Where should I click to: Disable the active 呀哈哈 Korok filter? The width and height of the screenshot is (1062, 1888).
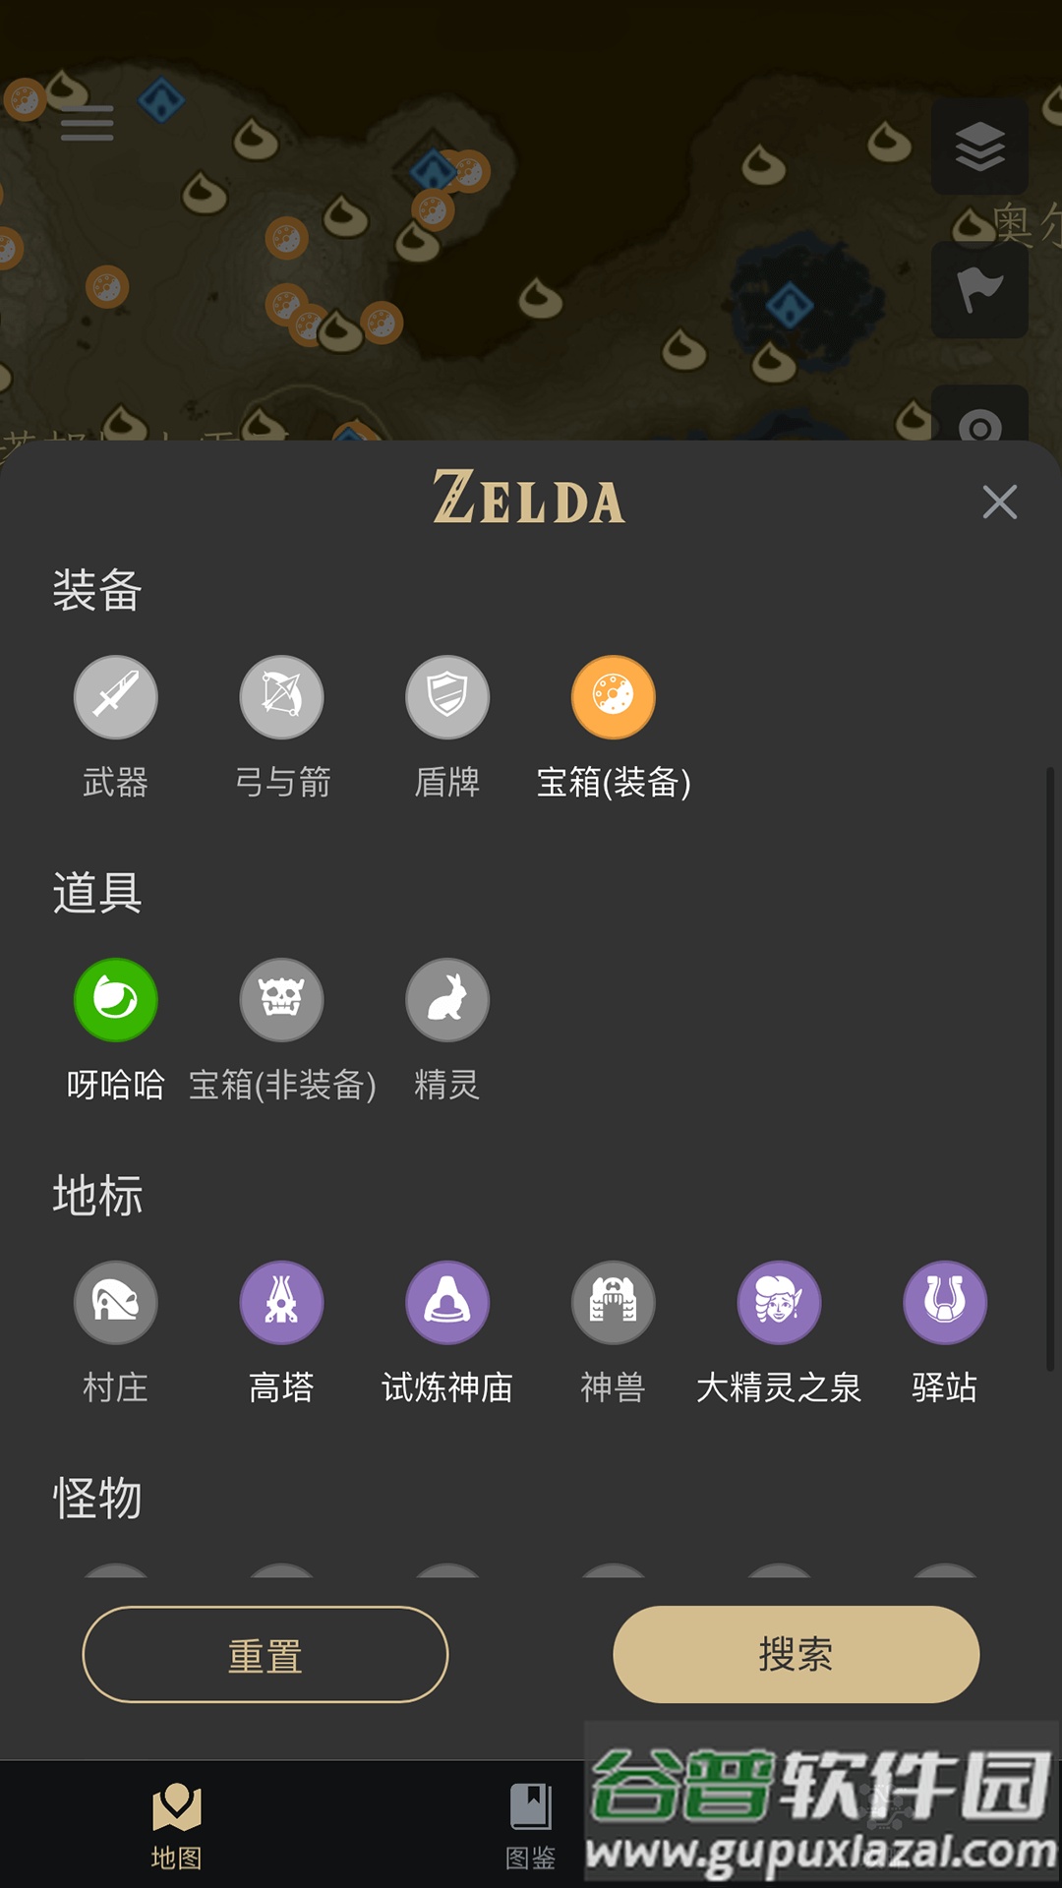(117, 999)
